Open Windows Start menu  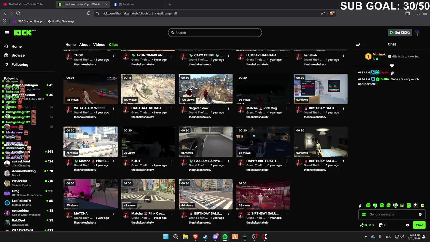(x=166, y=237)
